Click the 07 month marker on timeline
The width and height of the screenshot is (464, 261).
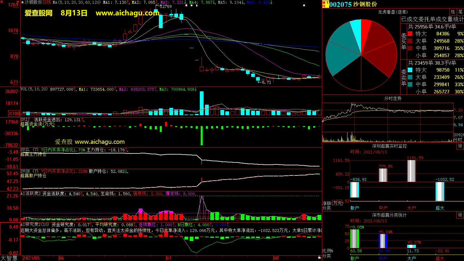pos(168,258)
